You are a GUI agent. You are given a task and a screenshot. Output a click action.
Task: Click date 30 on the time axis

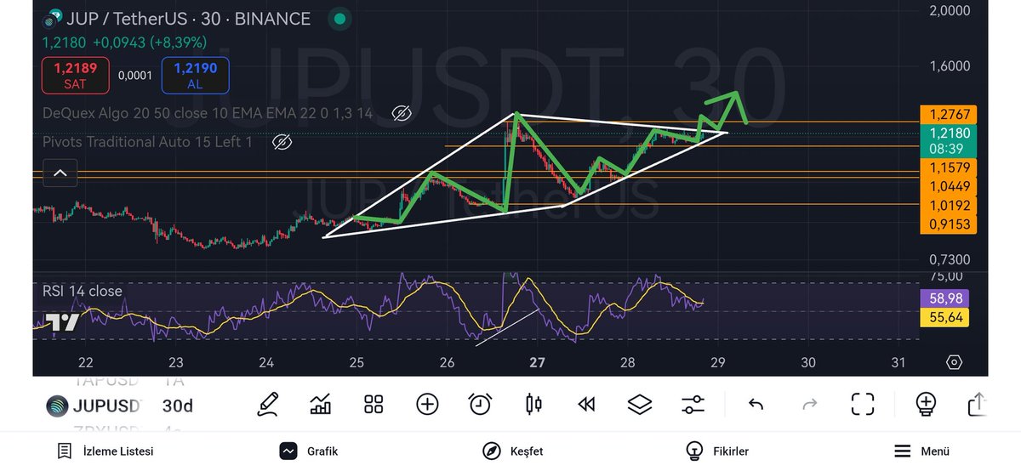pos(808,362)
